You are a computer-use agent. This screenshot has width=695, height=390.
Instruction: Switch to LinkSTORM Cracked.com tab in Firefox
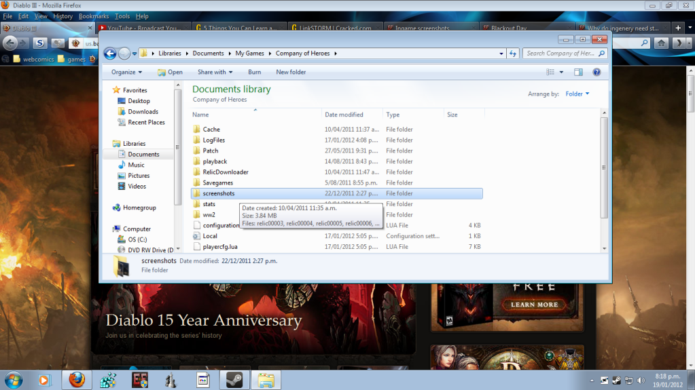tap(335, 28)
